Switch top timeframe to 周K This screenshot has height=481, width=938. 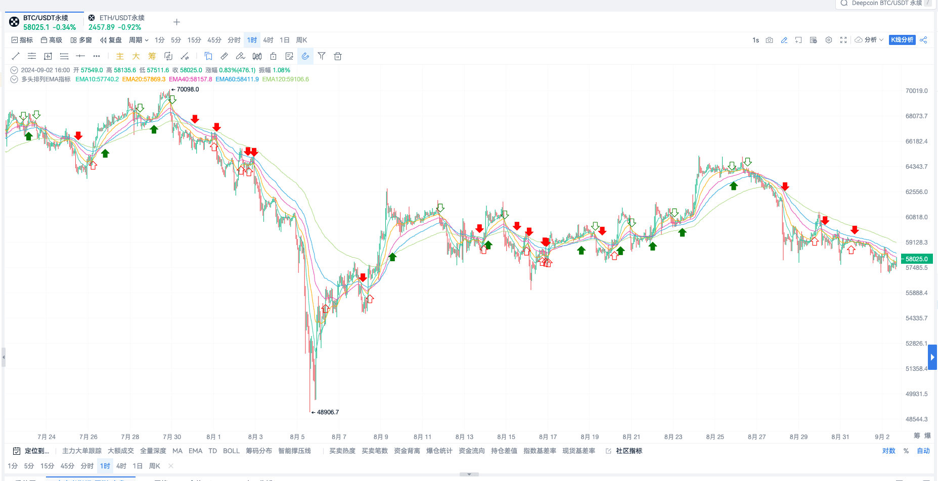301,40
